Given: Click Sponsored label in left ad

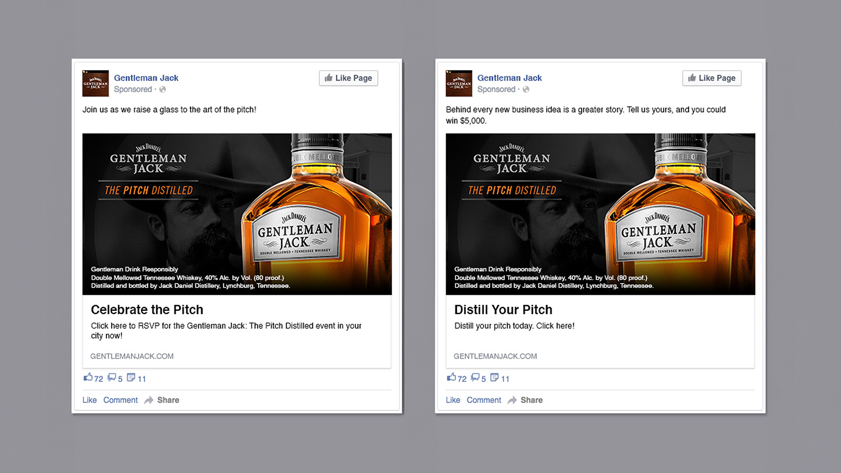Looking at the screenshot, I should point(133,89).
